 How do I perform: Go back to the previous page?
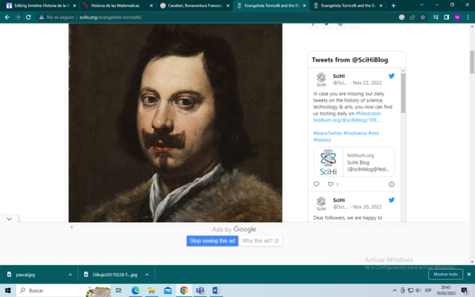[7, 17]
